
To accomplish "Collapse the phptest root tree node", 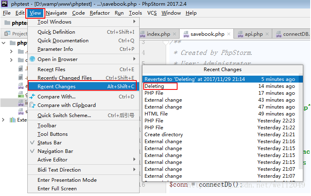I will [4, 43].
